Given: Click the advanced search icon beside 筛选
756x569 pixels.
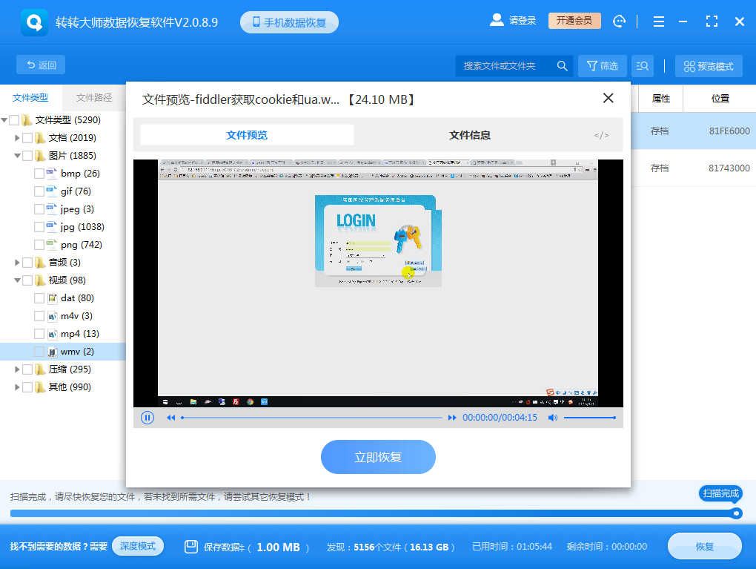Looking at the screenshot, I should [642, 65].
